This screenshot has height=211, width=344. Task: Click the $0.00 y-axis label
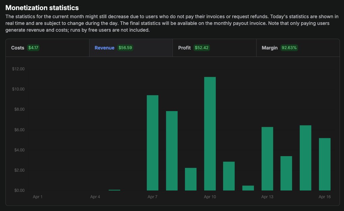pyautogui.click(x=19, y=190)
